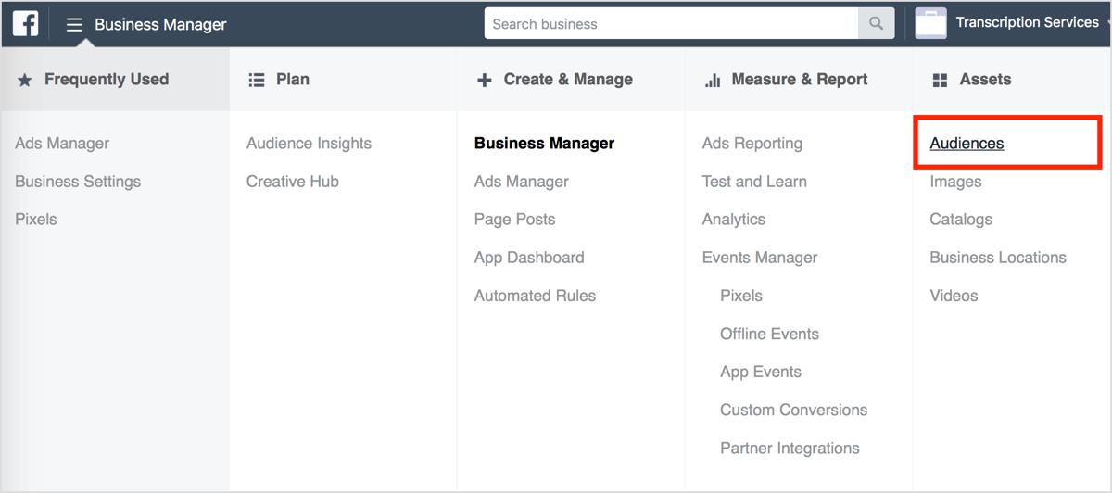The height and width of the screenshot is (493, 1112).
Task: Select Business Settings in Frequently Used
Action: [78, 182]
